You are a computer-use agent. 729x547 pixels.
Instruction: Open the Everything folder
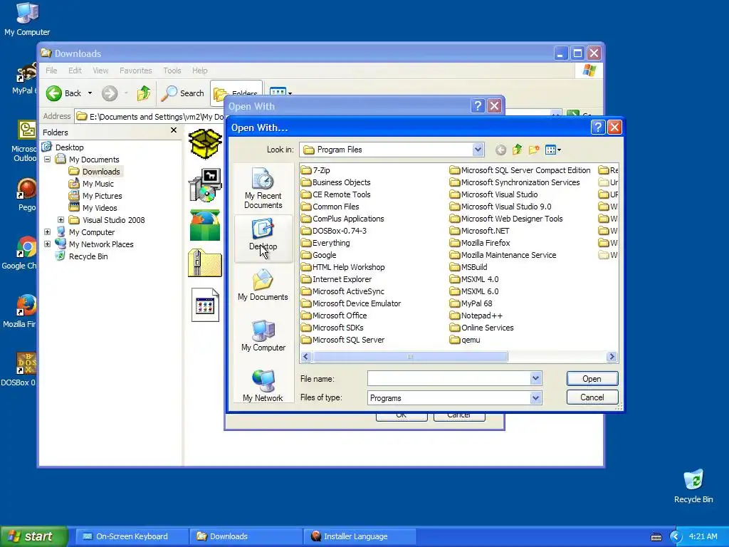coord(325,243)
